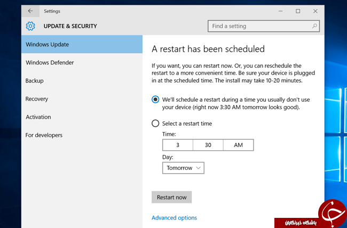This screenshot has width=347, height=228.
Task: Click the 'A restart has been scheduled' heading
Action: click(x=208, y=49)
